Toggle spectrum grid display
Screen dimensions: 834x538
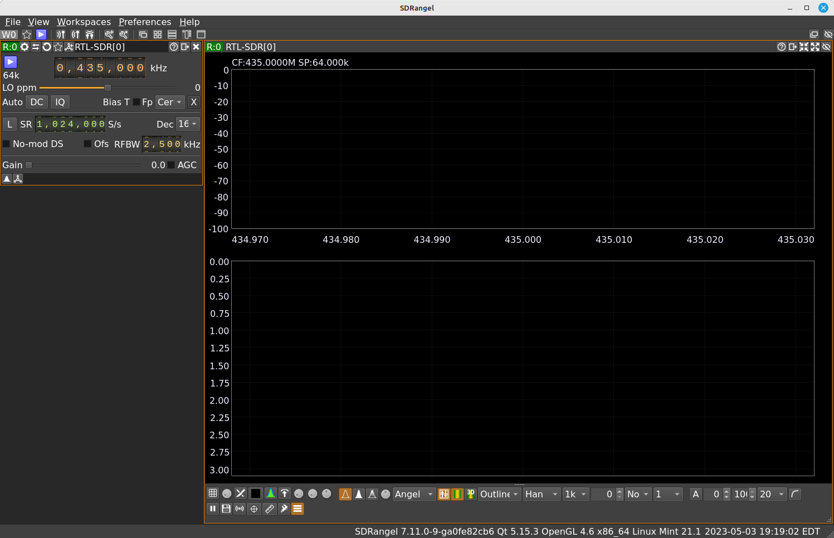coord(213,493)
